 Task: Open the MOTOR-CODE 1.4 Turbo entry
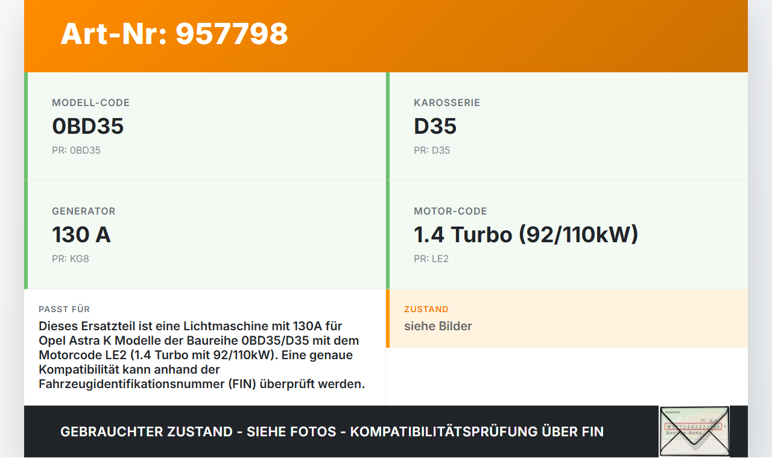point(525,234)
